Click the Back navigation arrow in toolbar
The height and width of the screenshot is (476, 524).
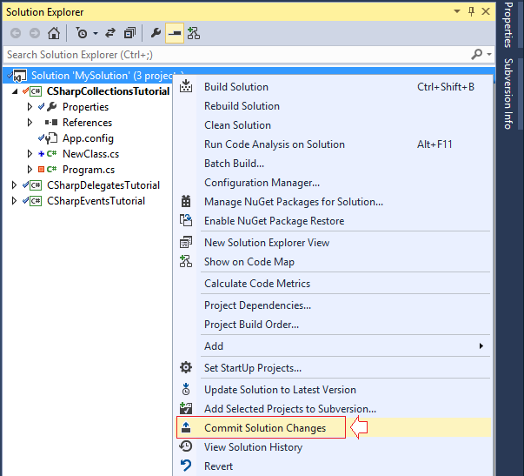pos(16,33)
